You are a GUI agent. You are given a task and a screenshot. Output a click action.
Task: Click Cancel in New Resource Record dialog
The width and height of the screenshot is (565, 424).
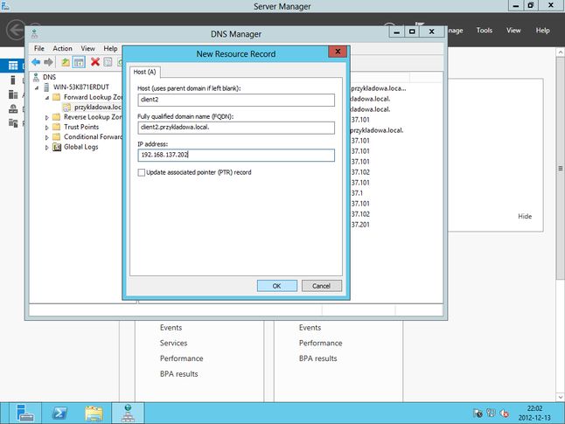[x=321, y=286]
